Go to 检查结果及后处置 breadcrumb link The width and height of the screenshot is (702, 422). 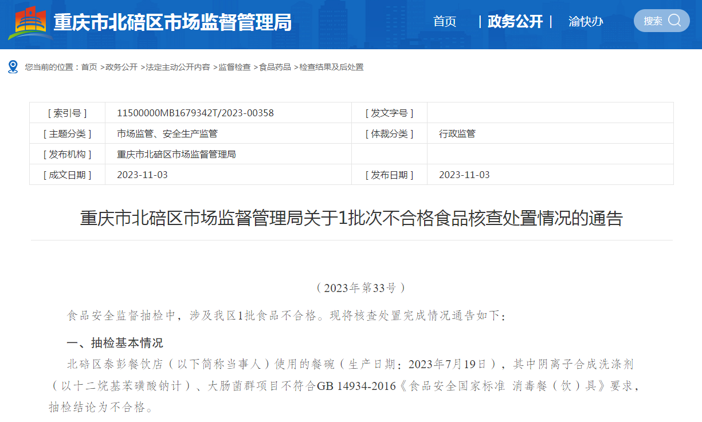331,67
